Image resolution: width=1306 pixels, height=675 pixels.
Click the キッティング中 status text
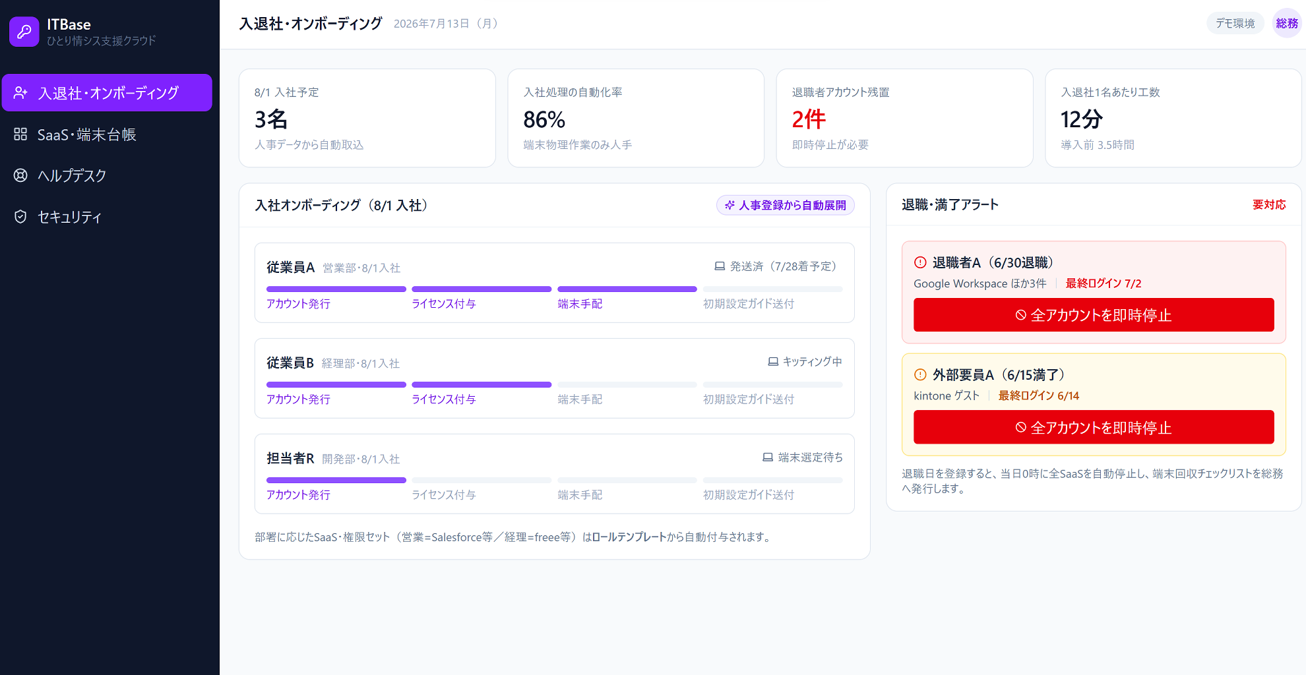(812, 362)
